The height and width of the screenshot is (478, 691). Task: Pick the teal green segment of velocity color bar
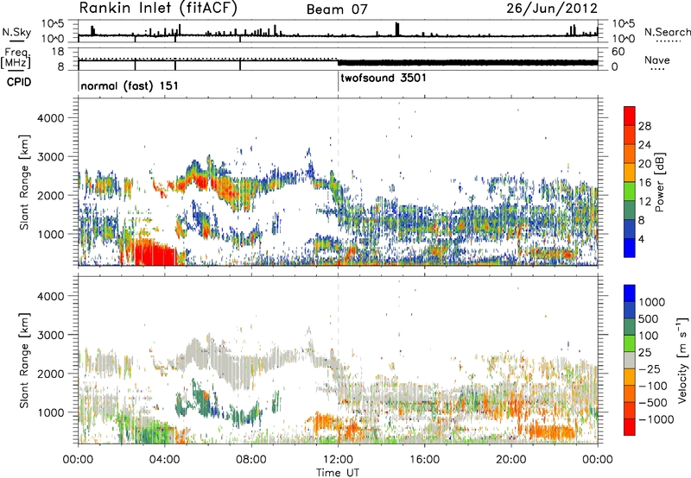click(630, 327)
